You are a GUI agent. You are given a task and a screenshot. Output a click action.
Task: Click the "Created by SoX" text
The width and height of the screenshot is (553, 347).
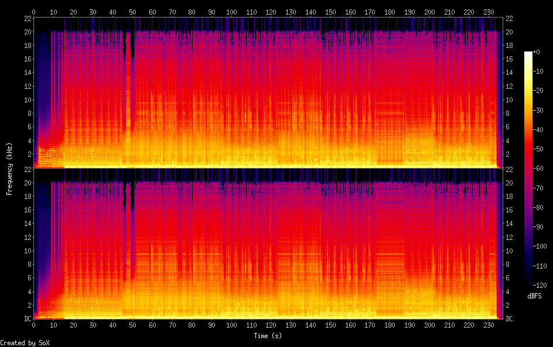tap(21, 343)
